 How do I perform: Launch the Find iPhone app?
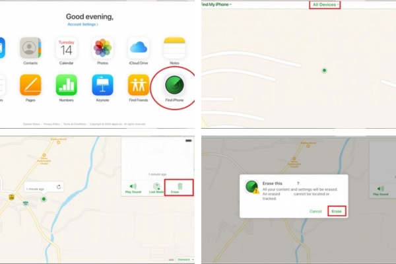tap(174, 85)
